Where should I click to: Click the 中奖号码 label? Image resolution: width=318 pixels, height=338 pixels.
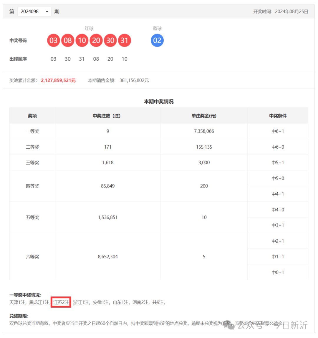click(18, 40)
